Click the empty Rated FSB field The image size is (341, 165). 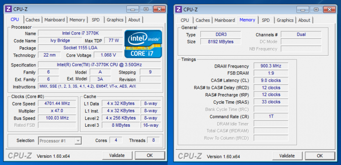click(57, 125)
